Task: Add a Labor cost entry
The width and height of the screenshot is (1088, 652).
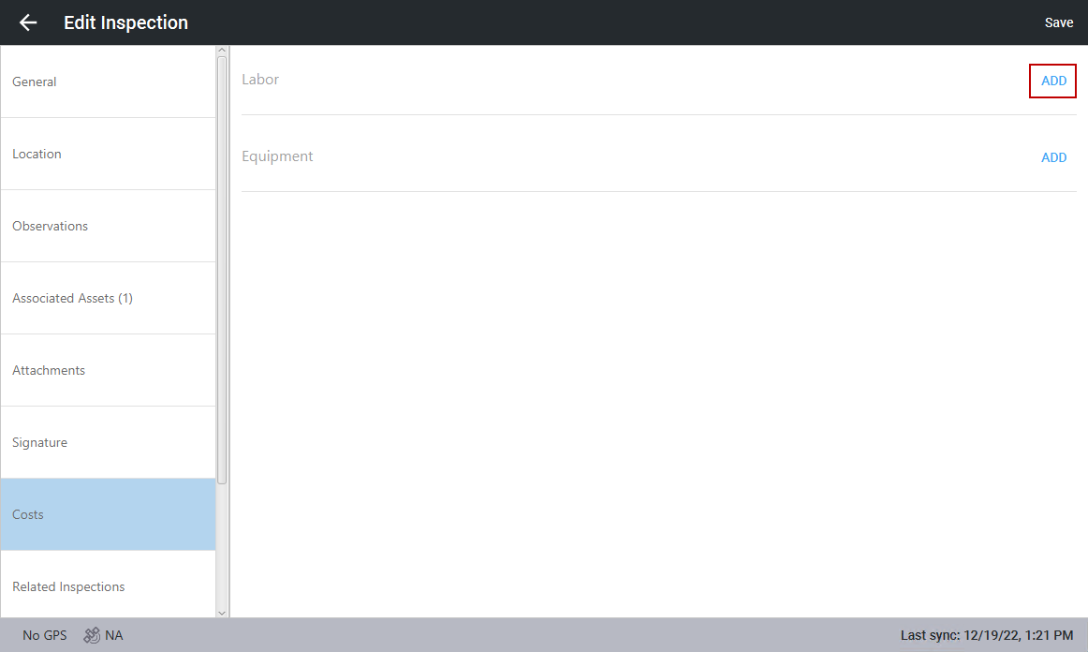Action: tap(1053, 81)
